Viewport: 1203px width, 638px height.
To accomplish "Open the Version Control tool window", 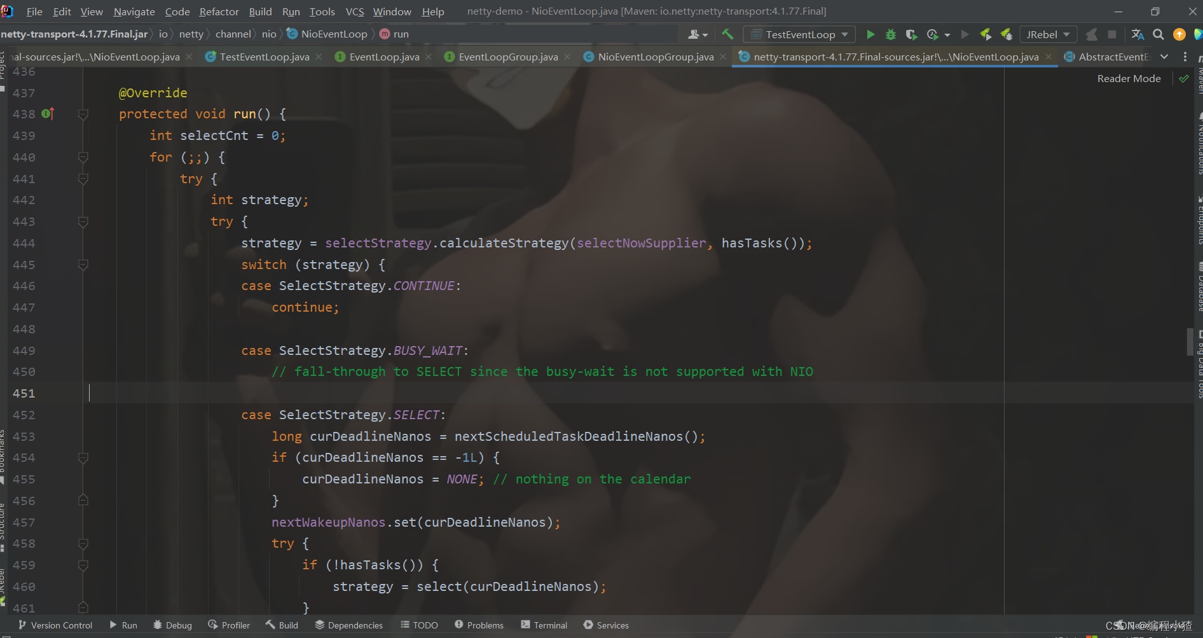I will coord(55,625).
